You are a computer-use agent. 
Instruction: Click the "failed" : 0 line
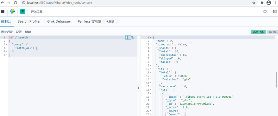[x=168, y=62]
